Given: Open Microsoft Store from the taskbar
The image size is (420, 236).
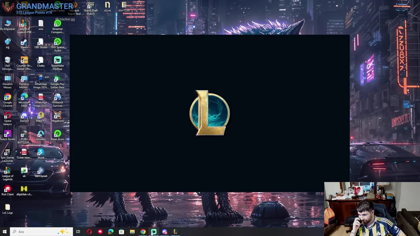Looking at the screenshot, I should coord(121,232).
